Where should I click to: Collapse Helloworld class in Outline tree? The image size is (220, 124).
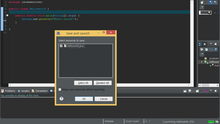click(x=202, y=62)
